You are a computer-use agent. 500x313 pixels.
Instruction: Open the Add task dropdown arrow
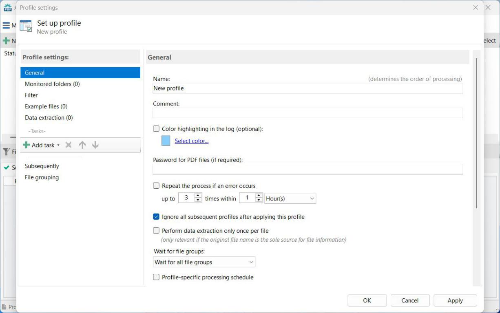pyautogui.click(x=58, y=145)
